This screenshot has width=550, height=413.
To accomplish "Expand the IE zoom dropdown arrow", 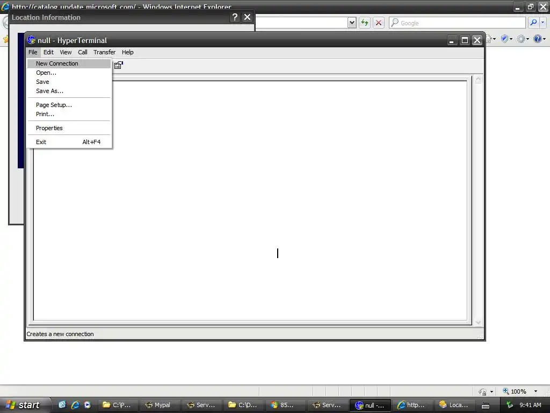I will (x=535, y=391).
